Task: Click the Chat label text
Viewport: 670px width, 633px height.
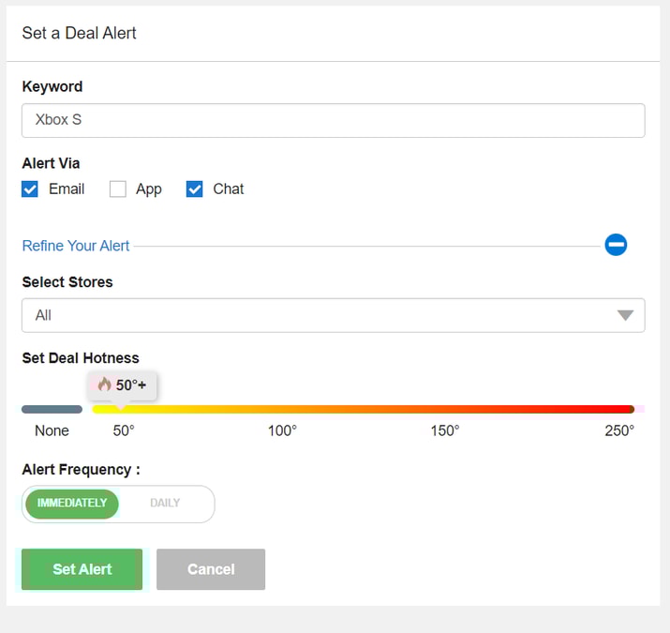Action: (229, 189)
